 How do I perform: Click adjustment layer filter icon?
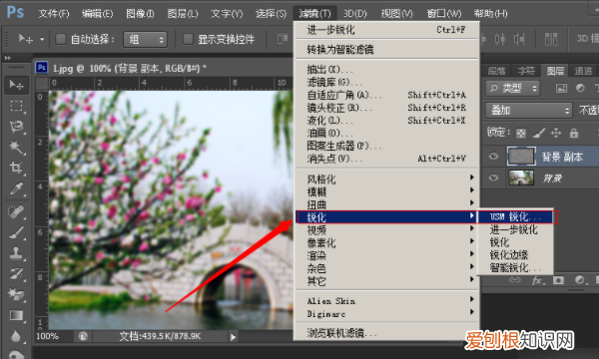point(580,88)
